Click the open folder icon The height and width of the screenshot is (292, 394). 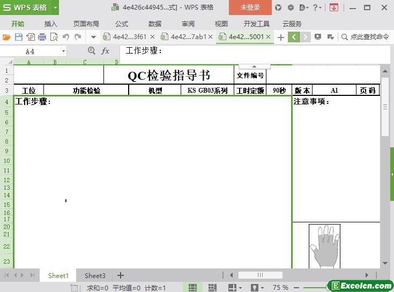click(x=6, y=37)
